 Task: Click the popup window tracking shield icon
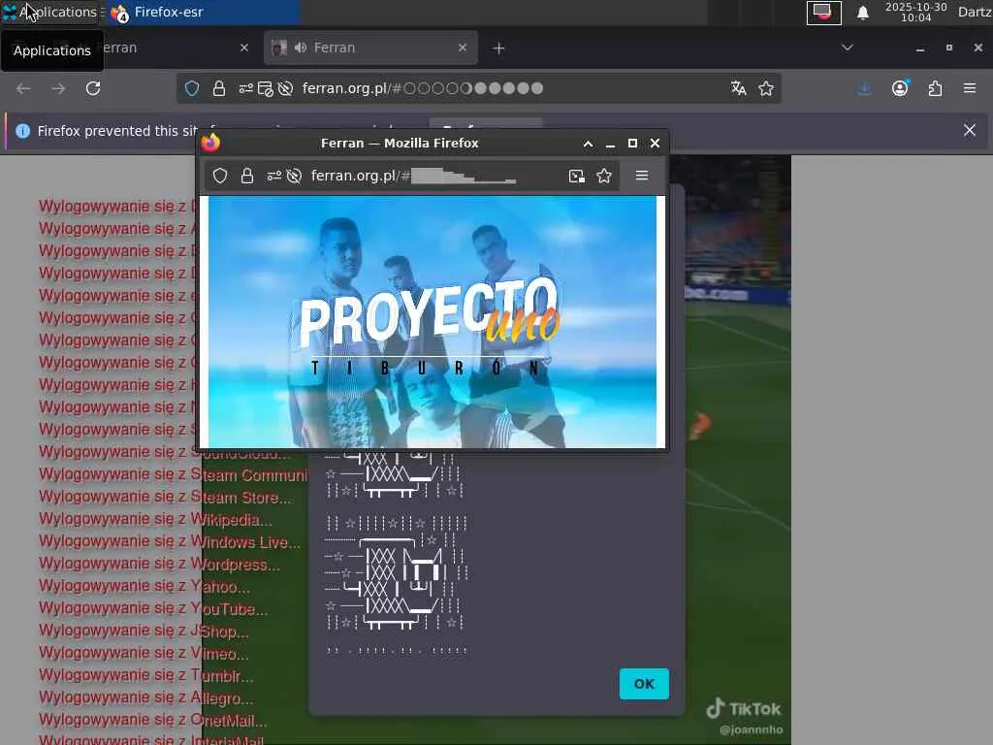(x=220, y=176)
